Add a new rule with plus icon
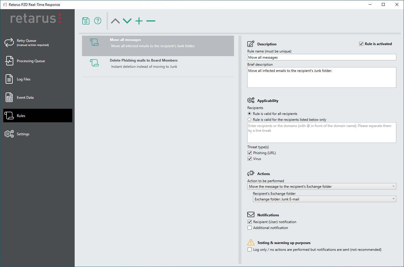This screenshot has width=404, height=267. coord(139,21)
